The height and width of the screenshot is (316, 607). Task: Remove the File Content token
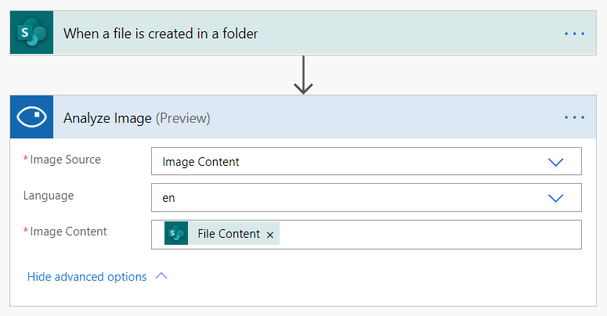pos(270,235)
